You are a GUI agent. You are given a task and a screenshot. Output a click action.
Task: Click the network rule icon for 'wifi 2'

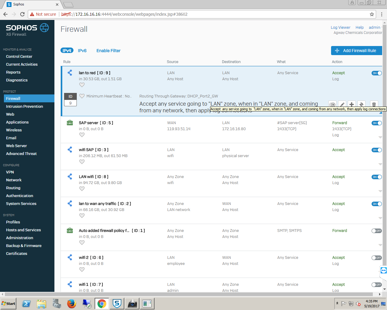pyautogui.click(x=70, y=257)
